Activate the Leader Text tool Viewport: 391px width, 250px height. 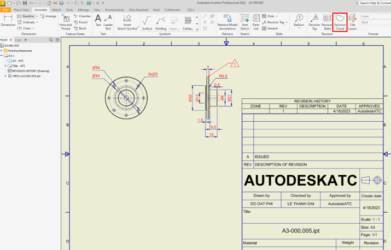point(108,22)
